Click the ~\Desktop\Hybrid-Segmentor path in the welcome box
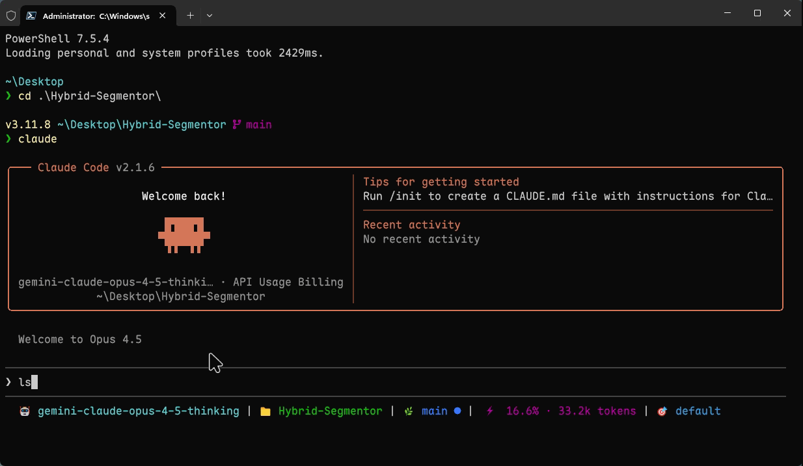Screen dimensions: 803x466 (x=181, y=296)
